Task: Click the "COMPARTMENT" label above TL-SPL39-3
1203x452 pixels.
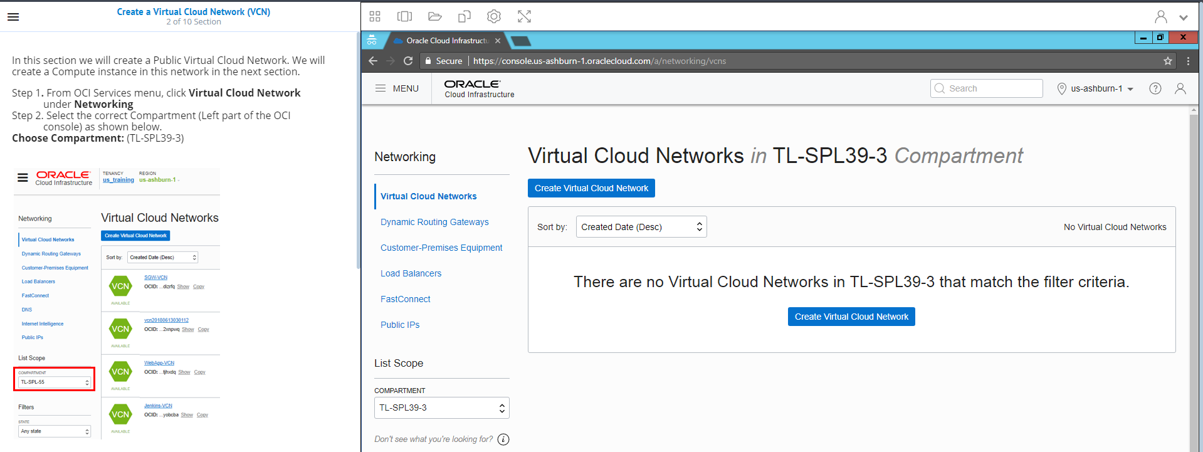Action: (400, 391)
